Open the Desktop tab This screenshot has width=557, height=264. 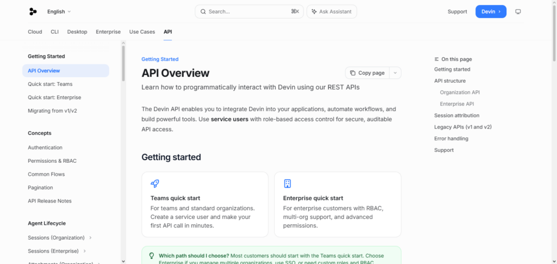tap(77, 32)
